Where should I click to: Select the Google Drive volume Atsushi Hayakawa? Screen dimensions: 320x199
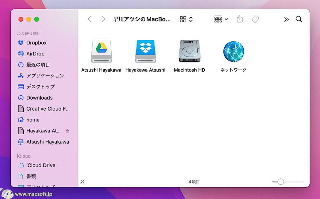tap(102, 51)
